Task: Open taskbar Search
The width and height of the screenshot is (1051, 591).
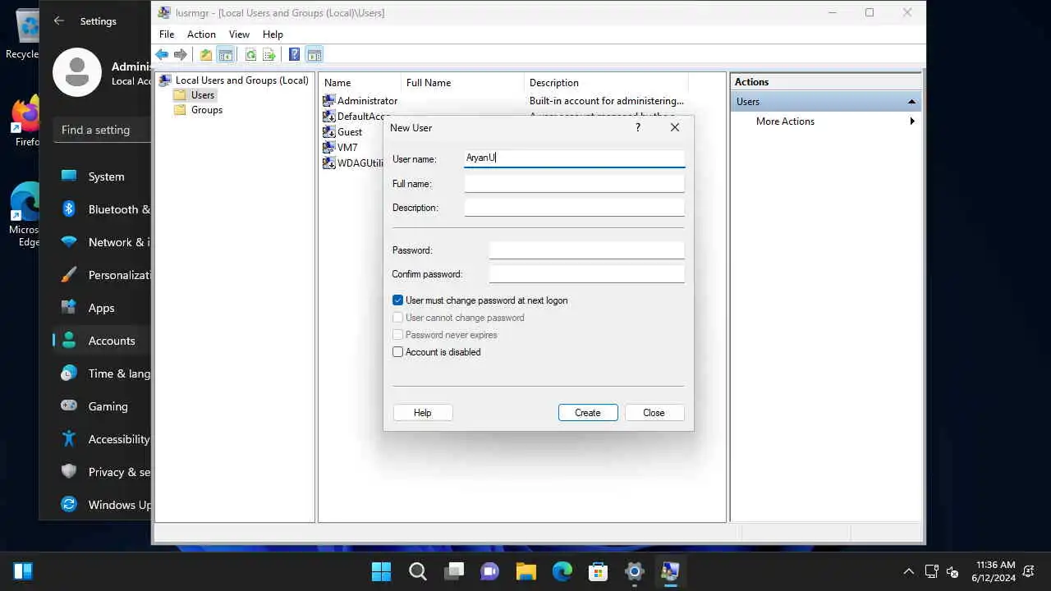Action: click(417, 571)
